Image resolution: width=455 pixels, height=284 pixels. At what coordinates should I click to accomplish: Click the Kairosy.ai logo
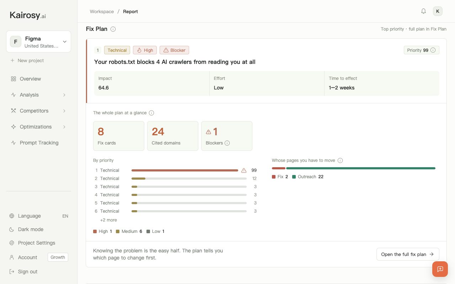28,15
